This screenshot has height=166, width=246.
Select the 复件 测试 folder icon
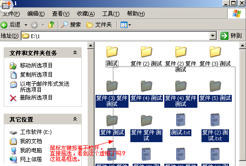(x=112, y=121)
